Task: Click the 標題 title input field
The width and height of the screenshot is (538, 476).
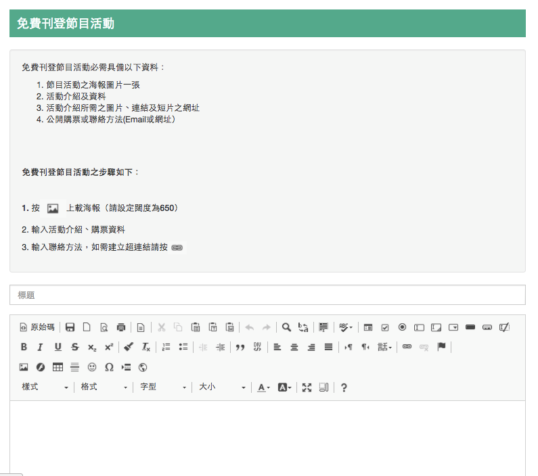Action: (x=267, y=295)
